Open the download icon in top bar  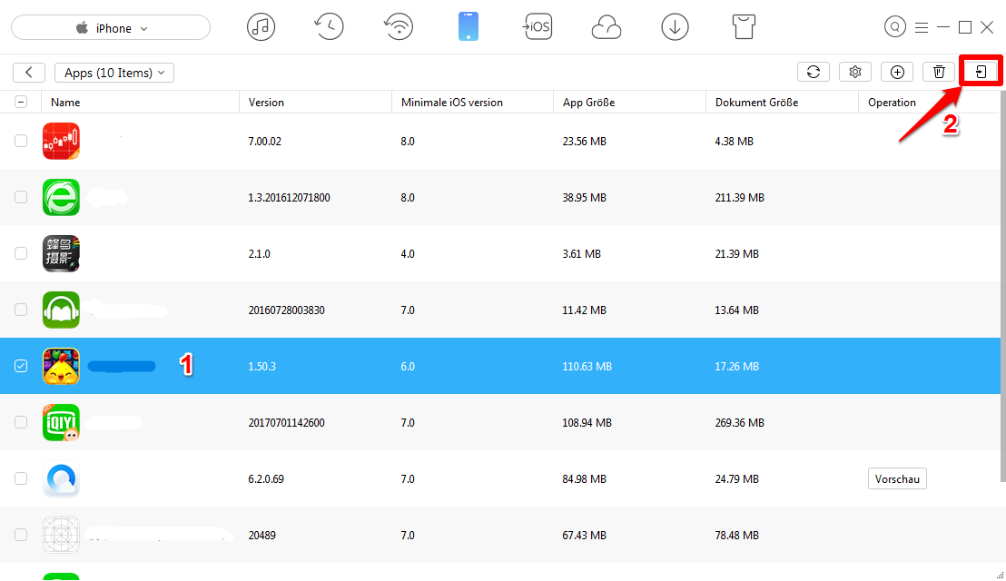(x=675, y=27)
